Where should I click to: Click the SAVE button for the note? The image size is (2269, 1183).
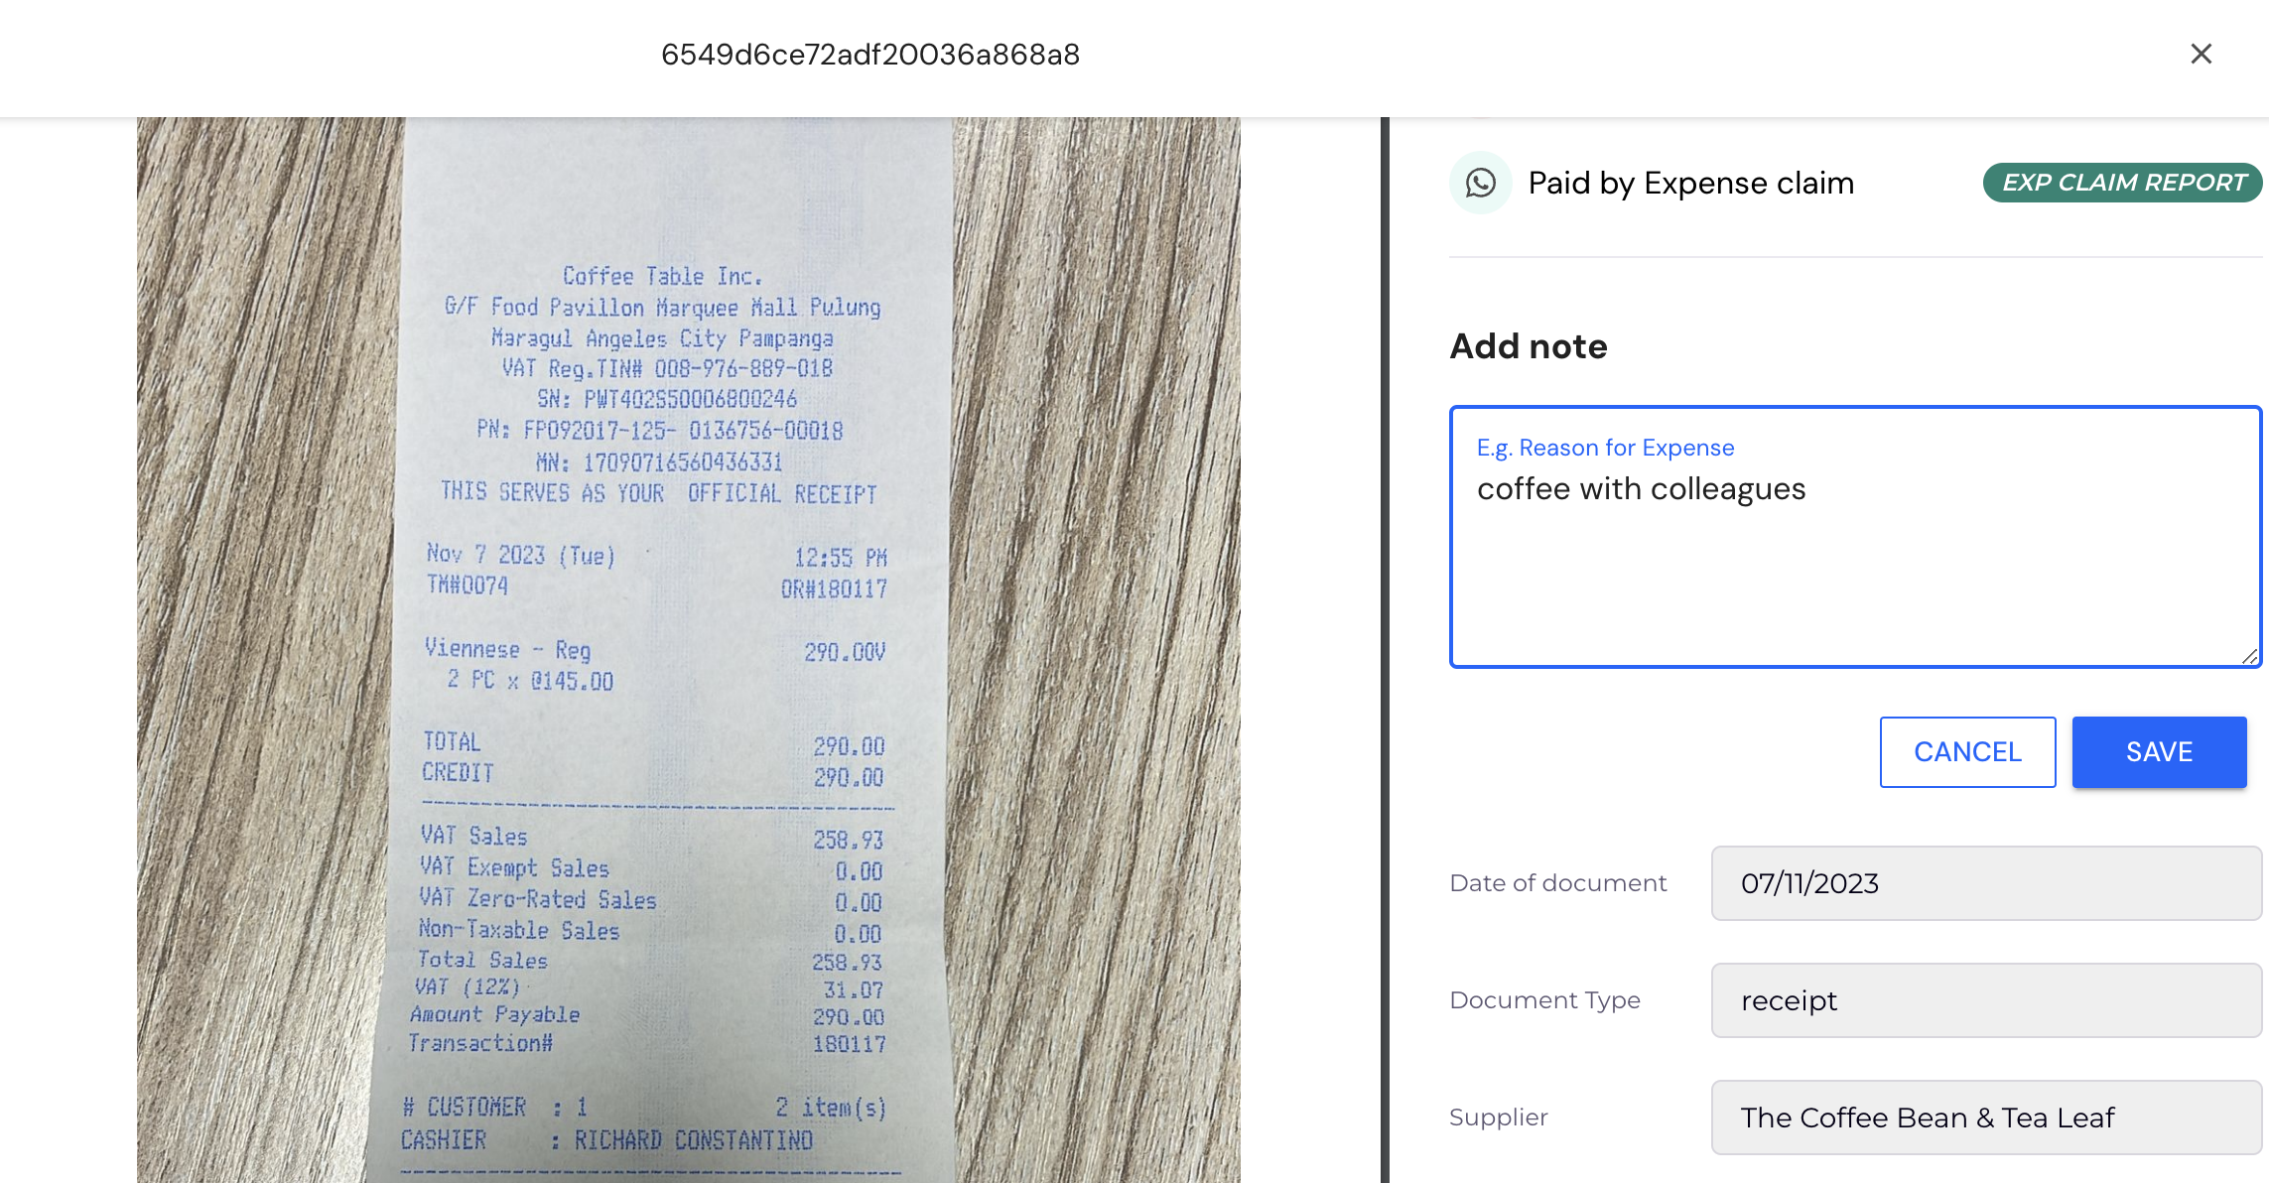(2159, 752)
